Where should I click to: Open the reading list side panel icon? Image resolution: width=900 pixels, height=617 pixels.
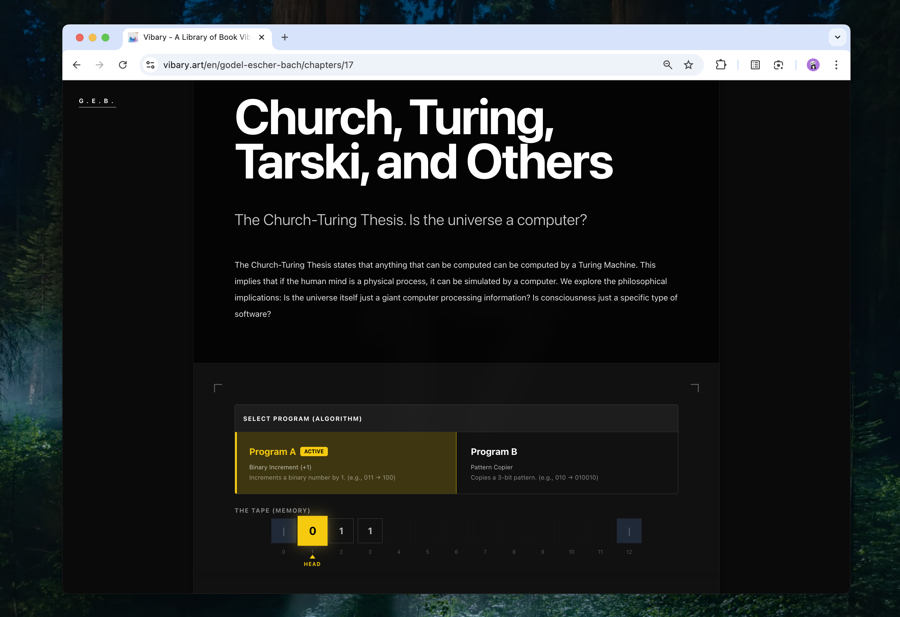[755, 65]
